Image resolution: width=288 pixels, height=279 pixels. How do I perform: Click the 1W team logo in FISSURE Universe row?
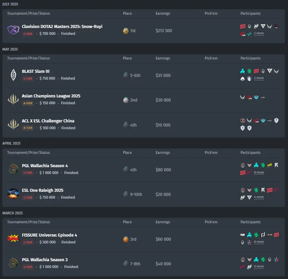(243, 235)
